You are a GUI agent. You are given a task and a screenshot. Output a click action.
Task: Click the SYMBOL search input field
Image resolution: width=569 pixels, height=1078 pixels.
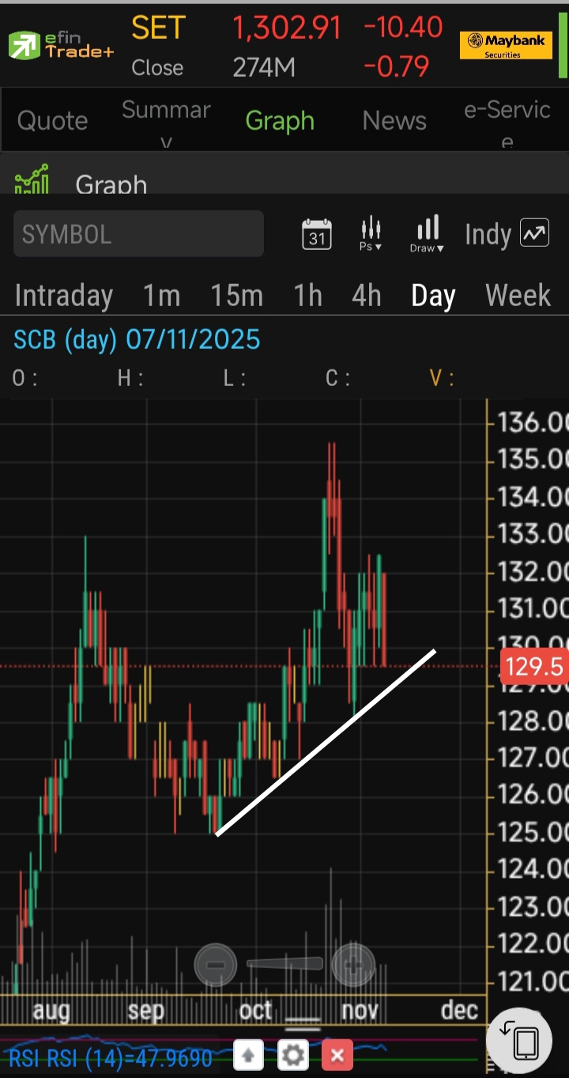(x=138, y=233)
